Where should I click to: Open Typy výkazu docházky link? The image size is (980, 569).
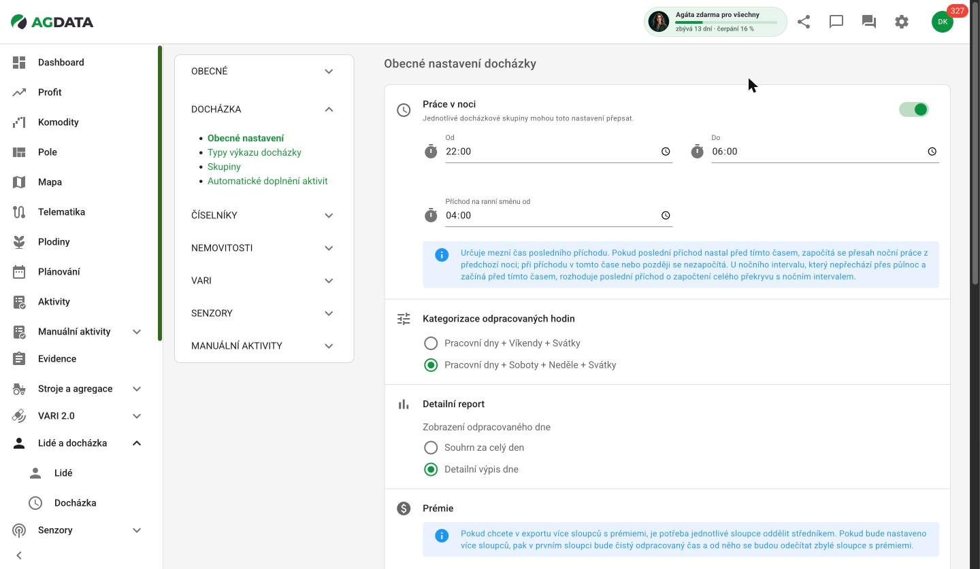point(255,152)
